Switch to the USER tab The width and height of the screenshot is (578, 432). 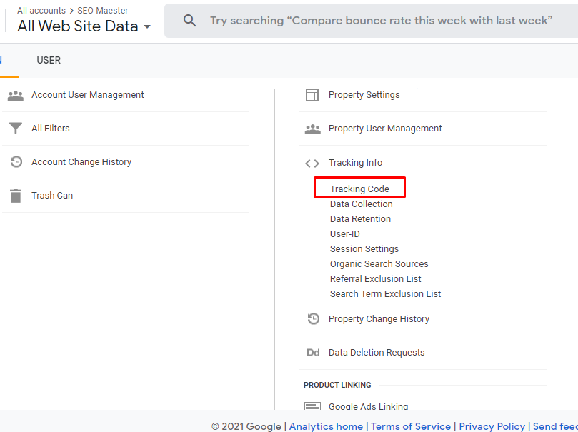click(x=49, y=60)
